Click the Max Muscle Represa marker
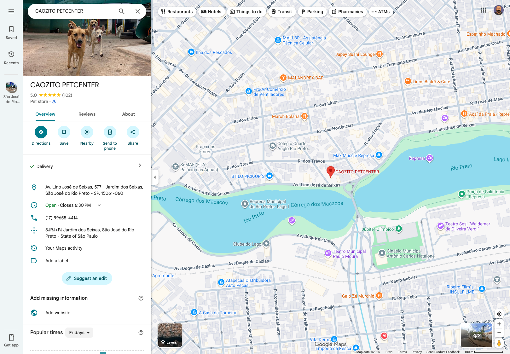 click(x=379, y=155)
